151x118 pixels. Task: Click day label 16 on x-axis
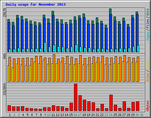click(x=75, y=115)
